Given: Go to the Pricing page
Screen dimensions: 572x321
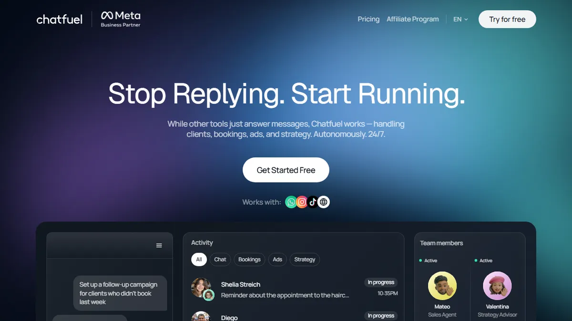Looking at the screenshot, I should pos(368,19).
